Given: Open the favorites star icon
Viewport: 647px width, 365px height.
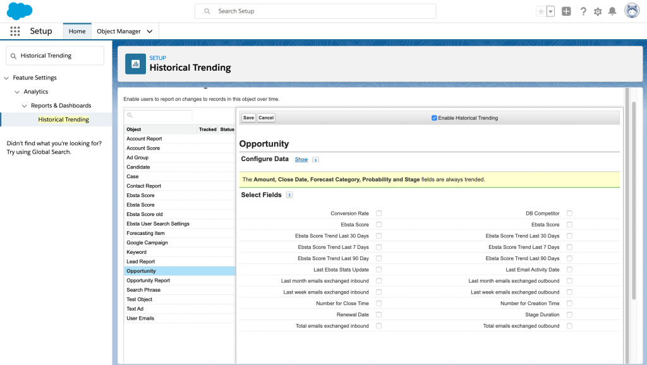Looking at the screenshot, I should pyautogui.click(x=541, y=11).
